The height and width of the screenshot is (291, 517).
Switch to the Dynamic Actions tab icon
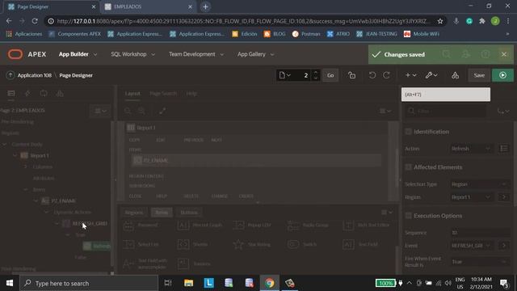point(27,94)
